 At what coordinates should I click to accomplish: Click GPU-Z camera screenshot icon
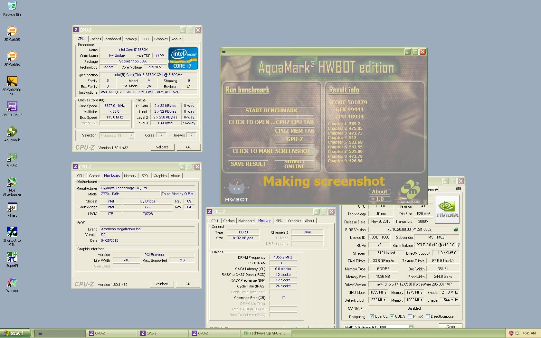point(458,189)
